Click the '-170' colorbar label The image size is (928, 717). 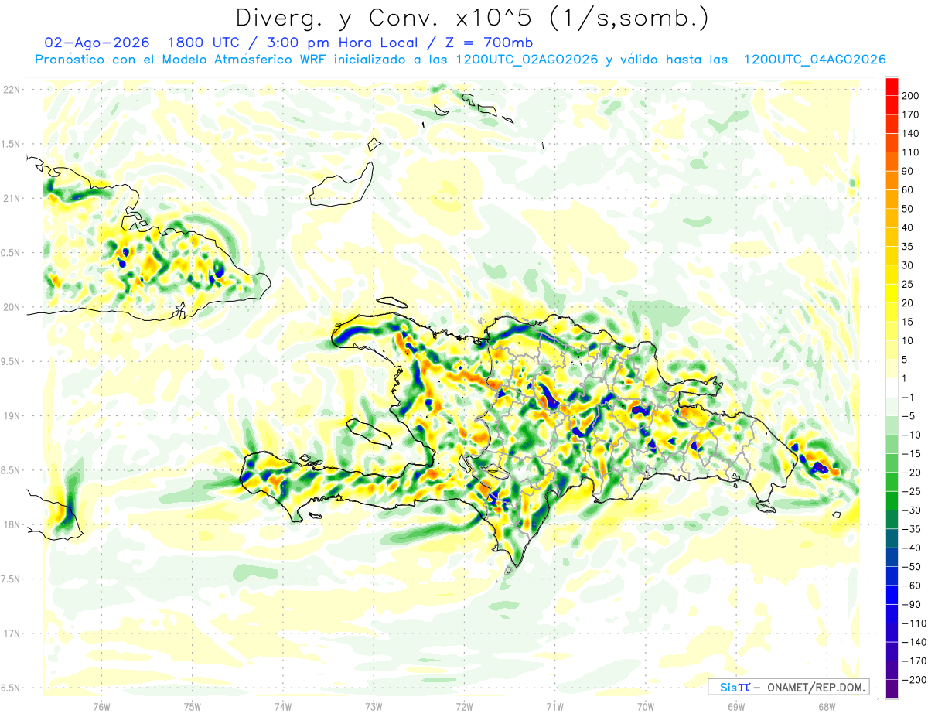pyautogui.click(x=914, y=661)
